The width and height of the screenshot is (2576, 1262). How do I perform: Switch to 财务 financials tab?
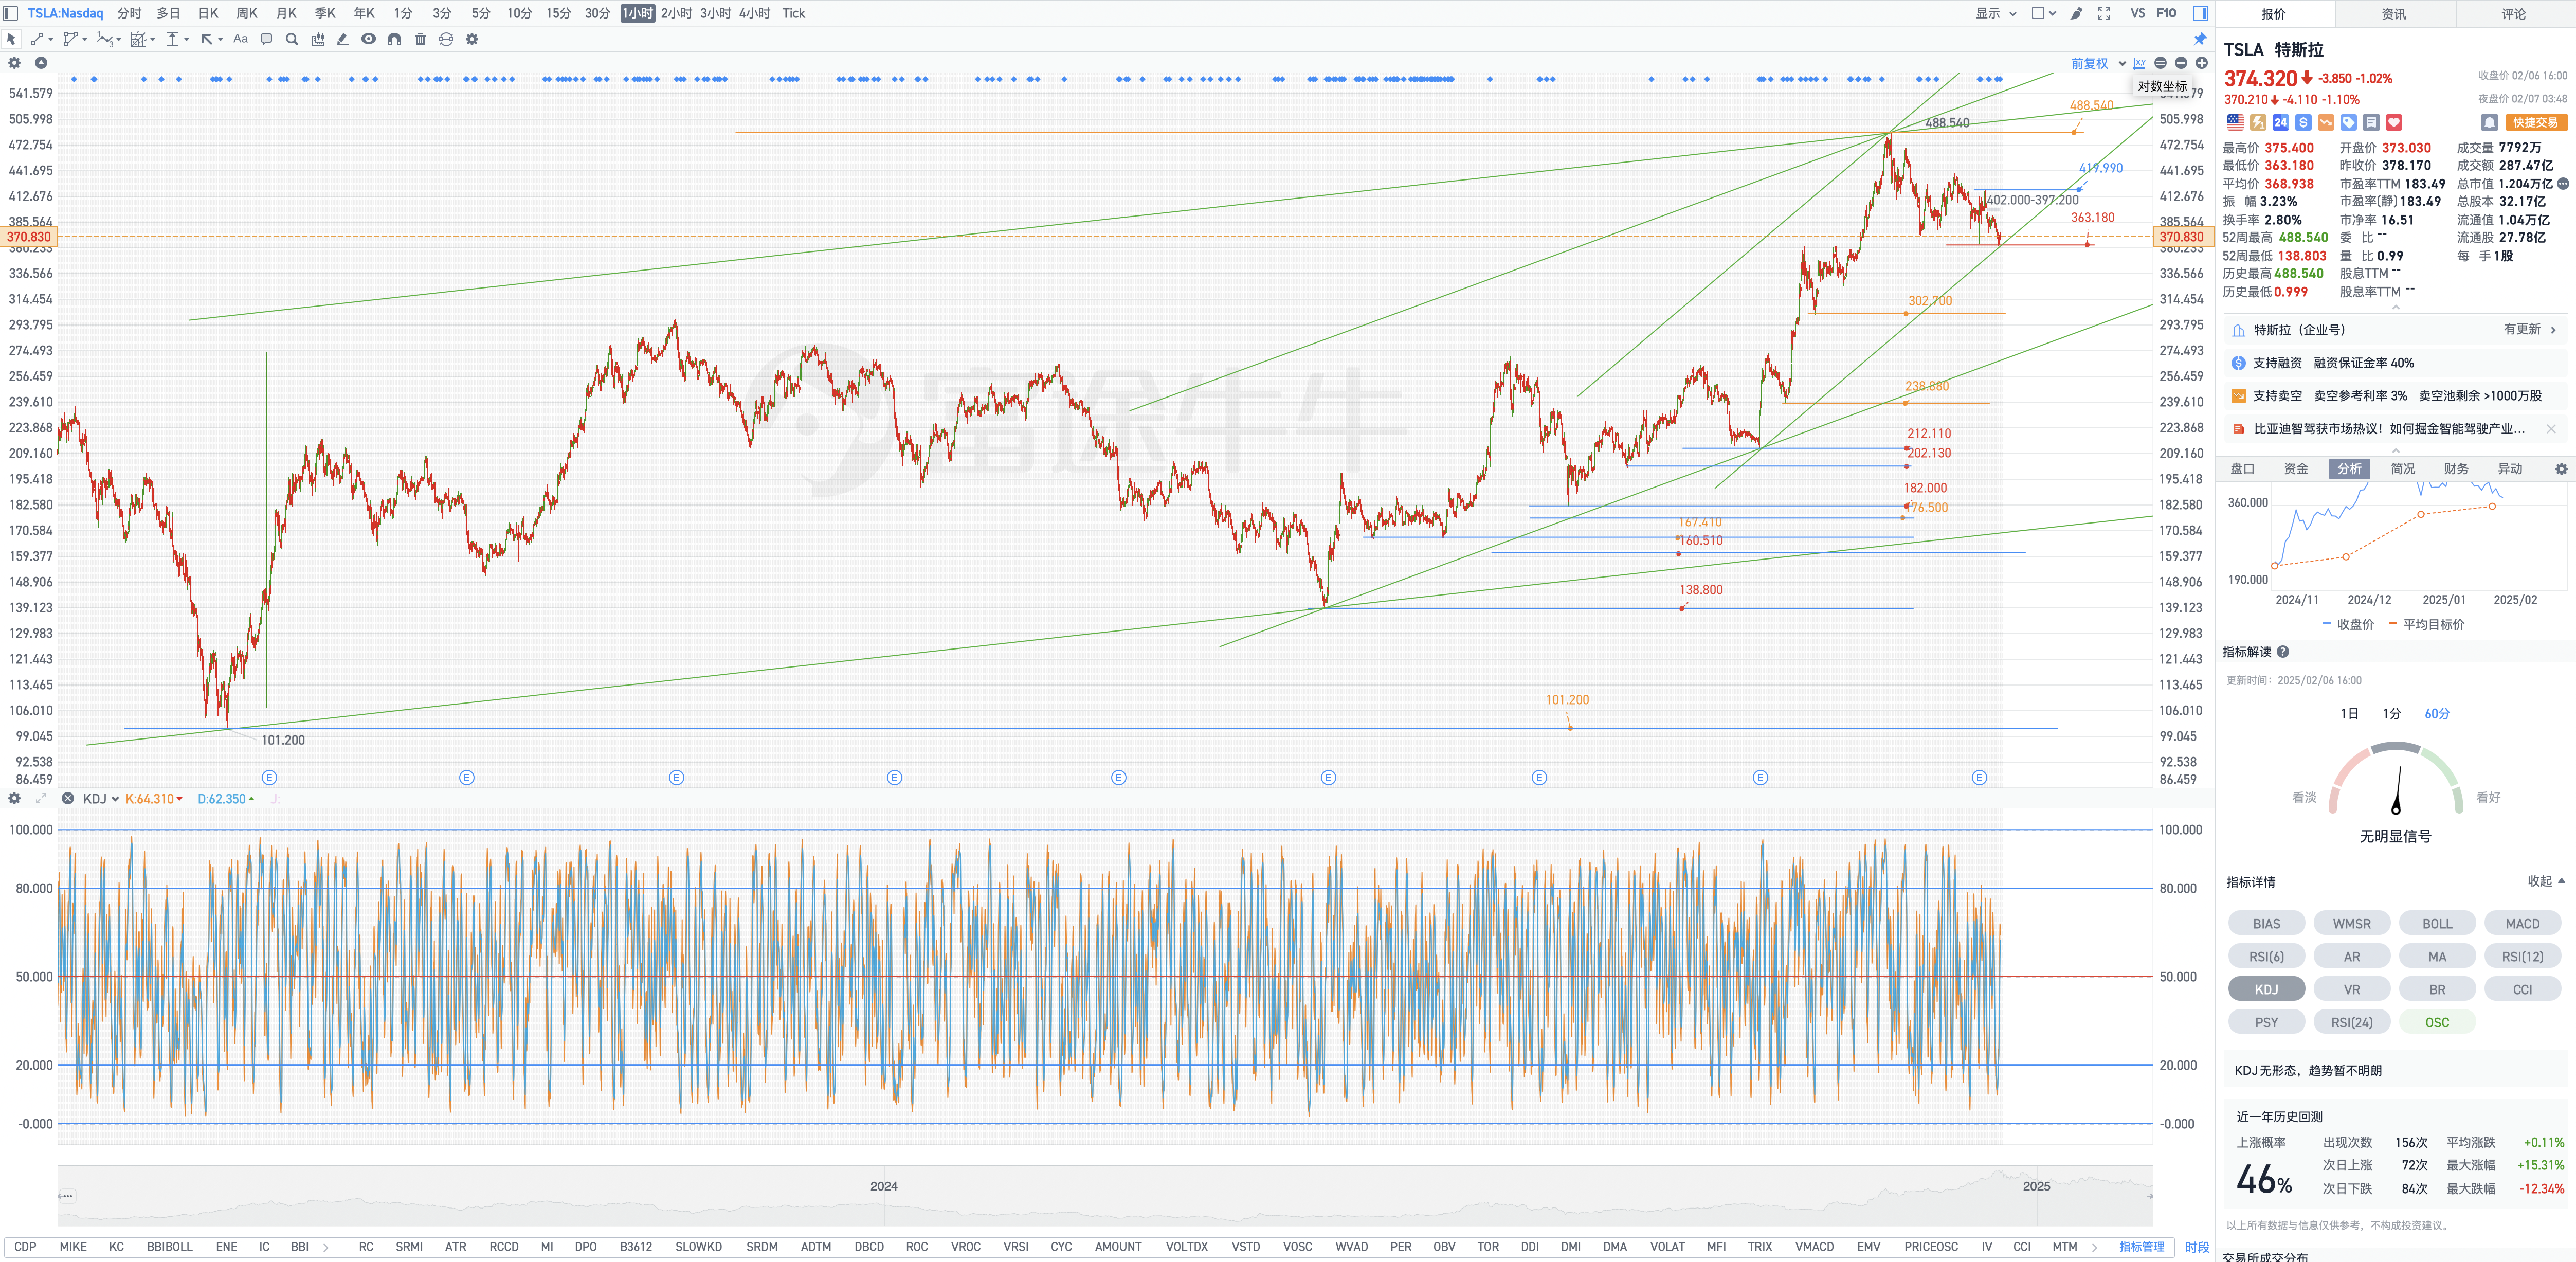coord(2456,469)
